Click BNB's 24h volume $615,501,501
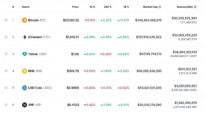The image size is (205, 113). (187, 69)
